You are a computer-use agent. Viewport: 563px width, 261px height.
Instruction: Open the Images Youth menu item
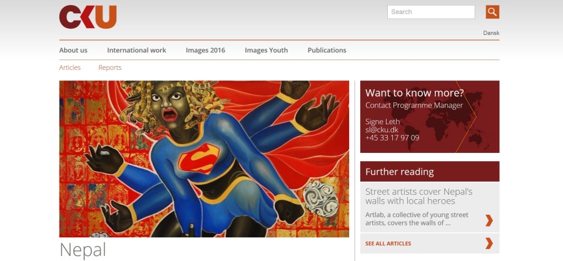pyautogui.click(x=266, y=50)
